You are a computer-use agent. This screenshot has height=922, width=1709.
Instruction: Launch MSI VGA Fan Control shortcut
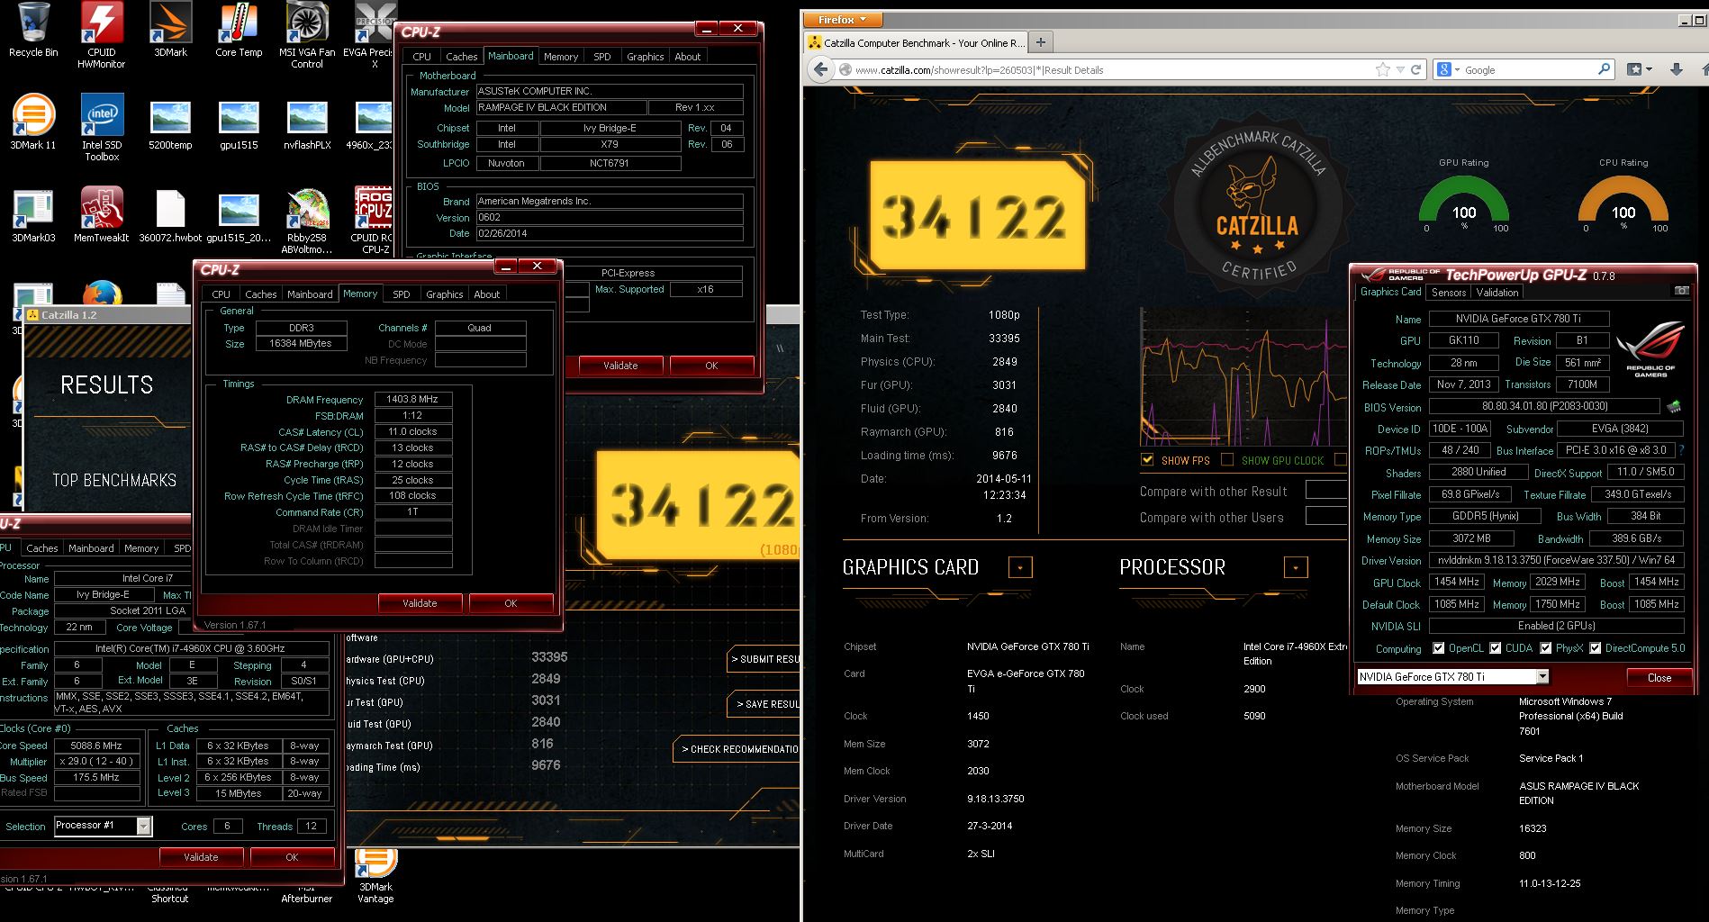pos(307,36)
